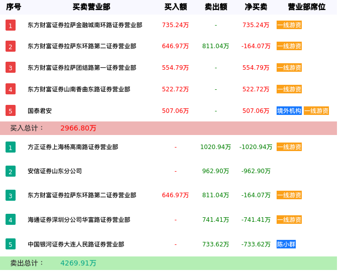Click the 境外机构 blue tag
340x271 pixels.
289,111
